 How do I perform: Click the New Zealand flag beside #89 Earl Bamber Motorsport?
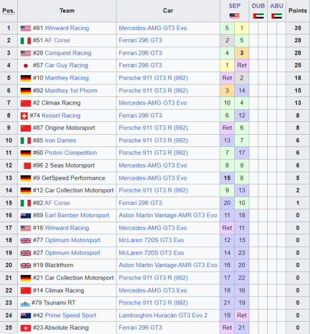26,215
